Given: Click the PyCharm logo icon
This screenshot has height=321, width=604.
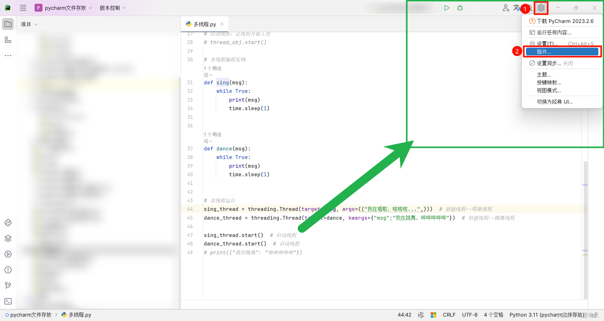Looking at the screenshot, I should (8, 8).
